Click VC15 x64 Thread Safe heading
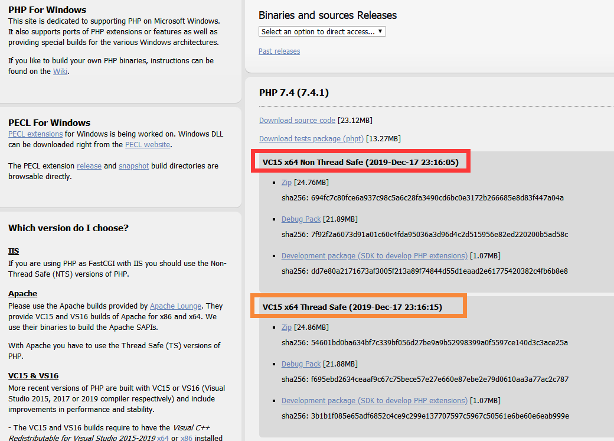 click(352, 307)
